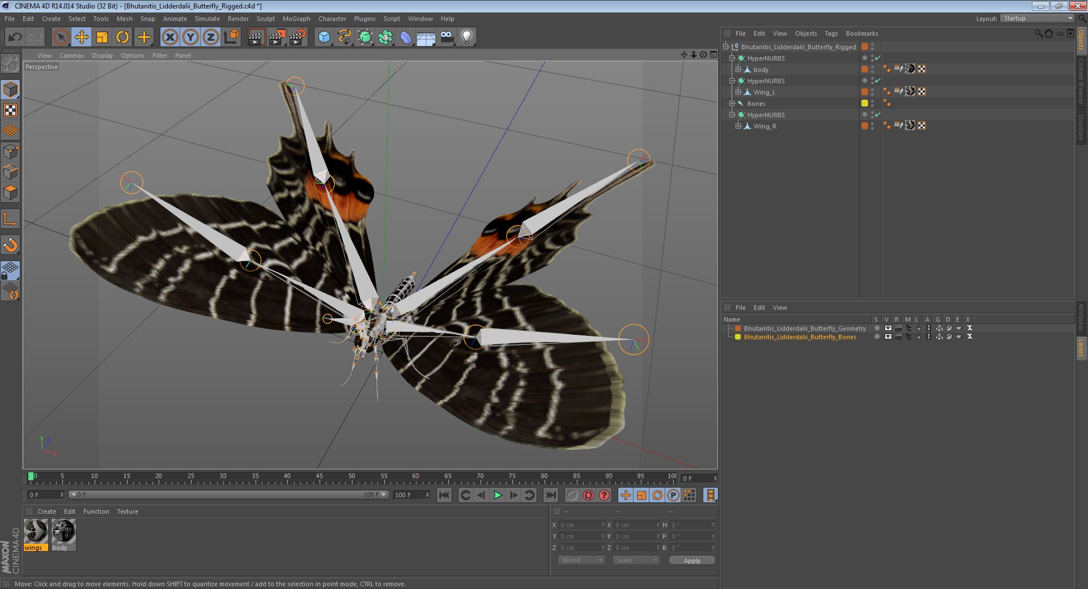Select the wings material thumbnail
1088x589 pixels.
(x=36, y=532)
